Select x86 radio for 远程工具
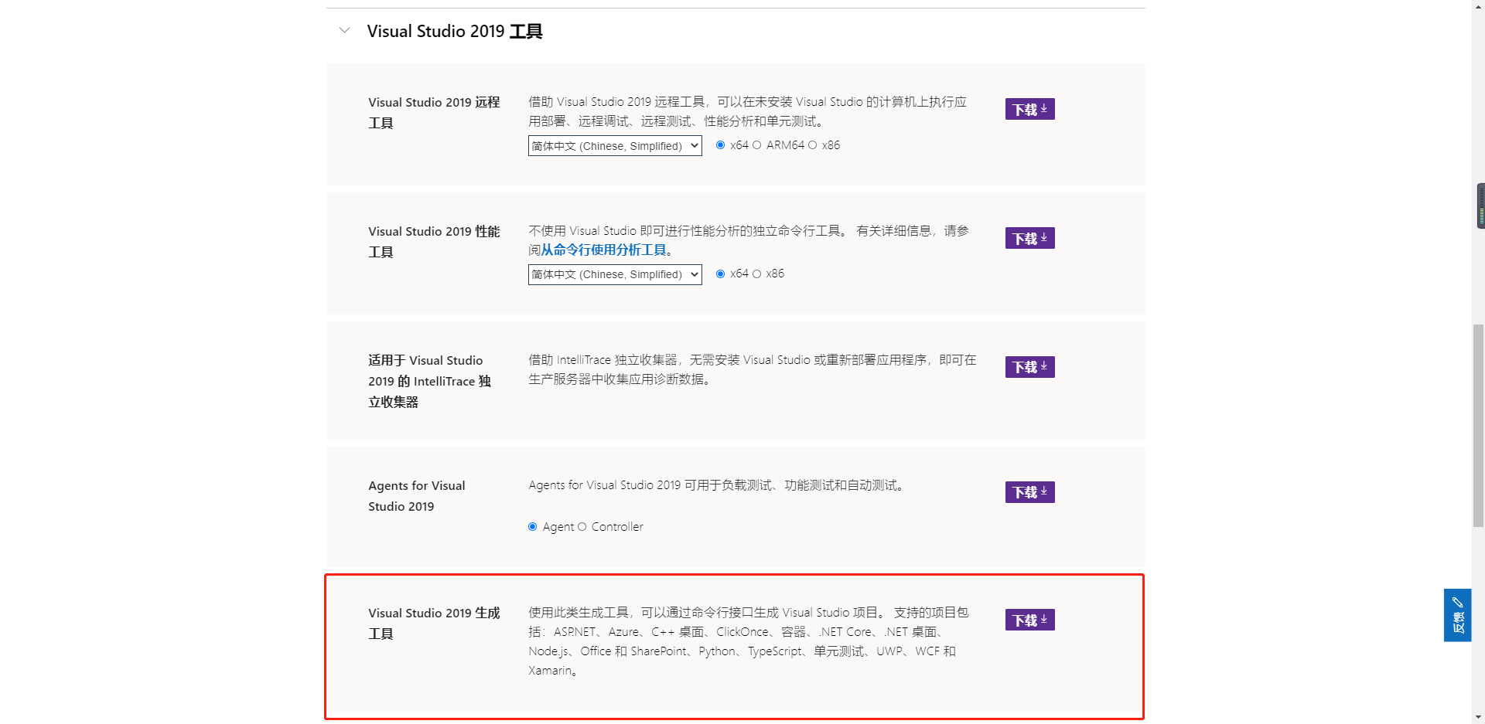1485x724 pixels. click(x=812, y=145)
